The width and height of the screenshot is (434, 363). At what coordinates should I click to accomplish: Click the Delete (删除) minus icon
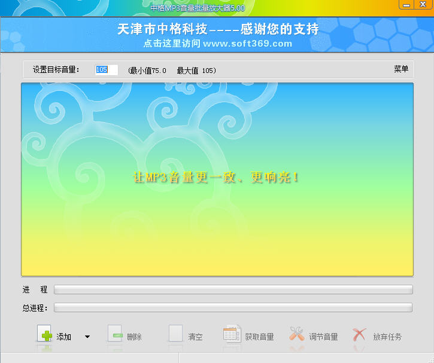click(x=116, y=334)
